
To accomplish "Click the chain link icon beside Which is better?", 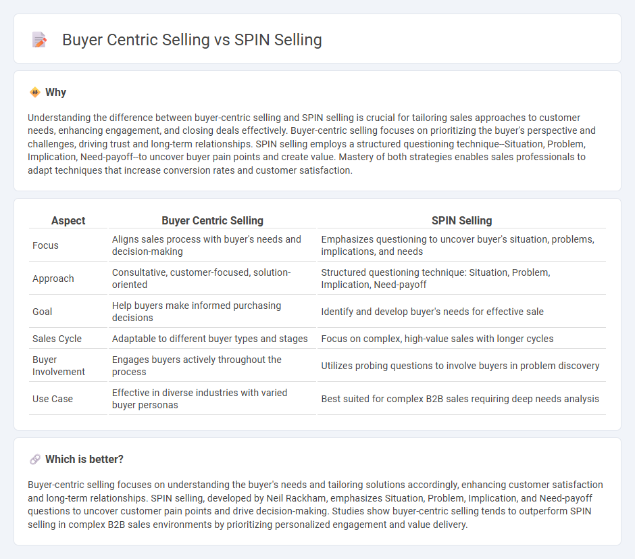I will [x=35, y=460].
